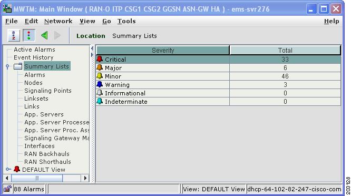Collapse the Summary Lists tree node
The height and width of the screenshot is (196, 351).
[x=7, y=66]
